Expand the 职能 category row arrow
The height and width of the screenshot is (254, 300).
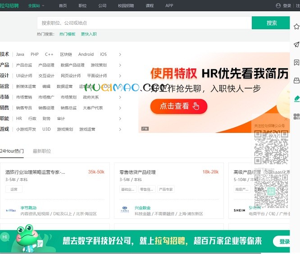120,119
